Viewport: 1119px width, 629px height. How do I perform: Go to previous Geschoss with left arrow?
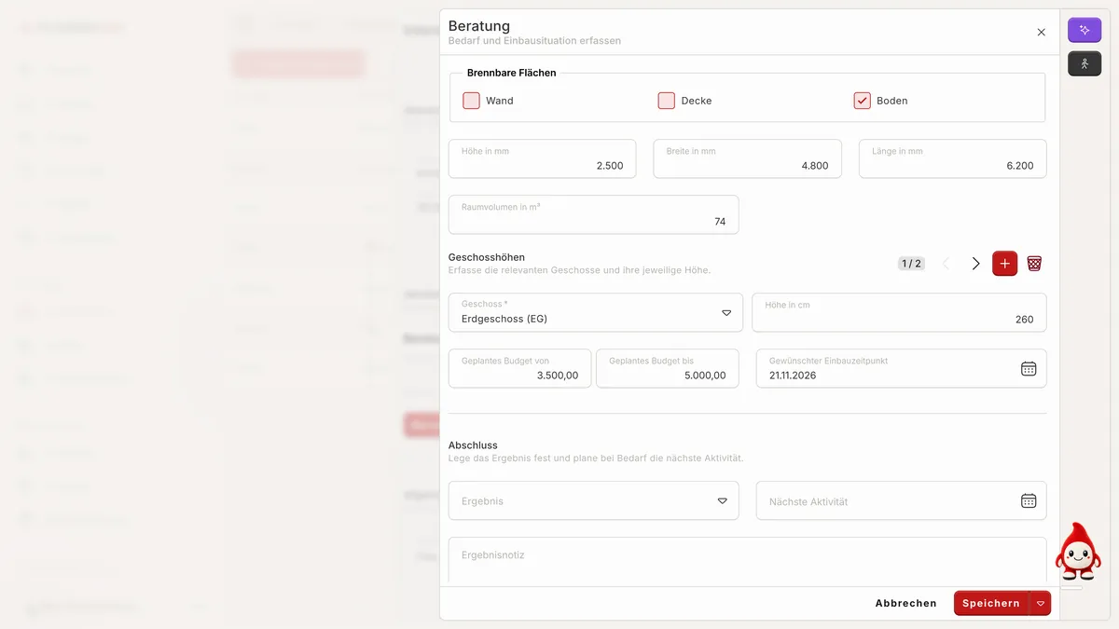click(x=946, y=264)
